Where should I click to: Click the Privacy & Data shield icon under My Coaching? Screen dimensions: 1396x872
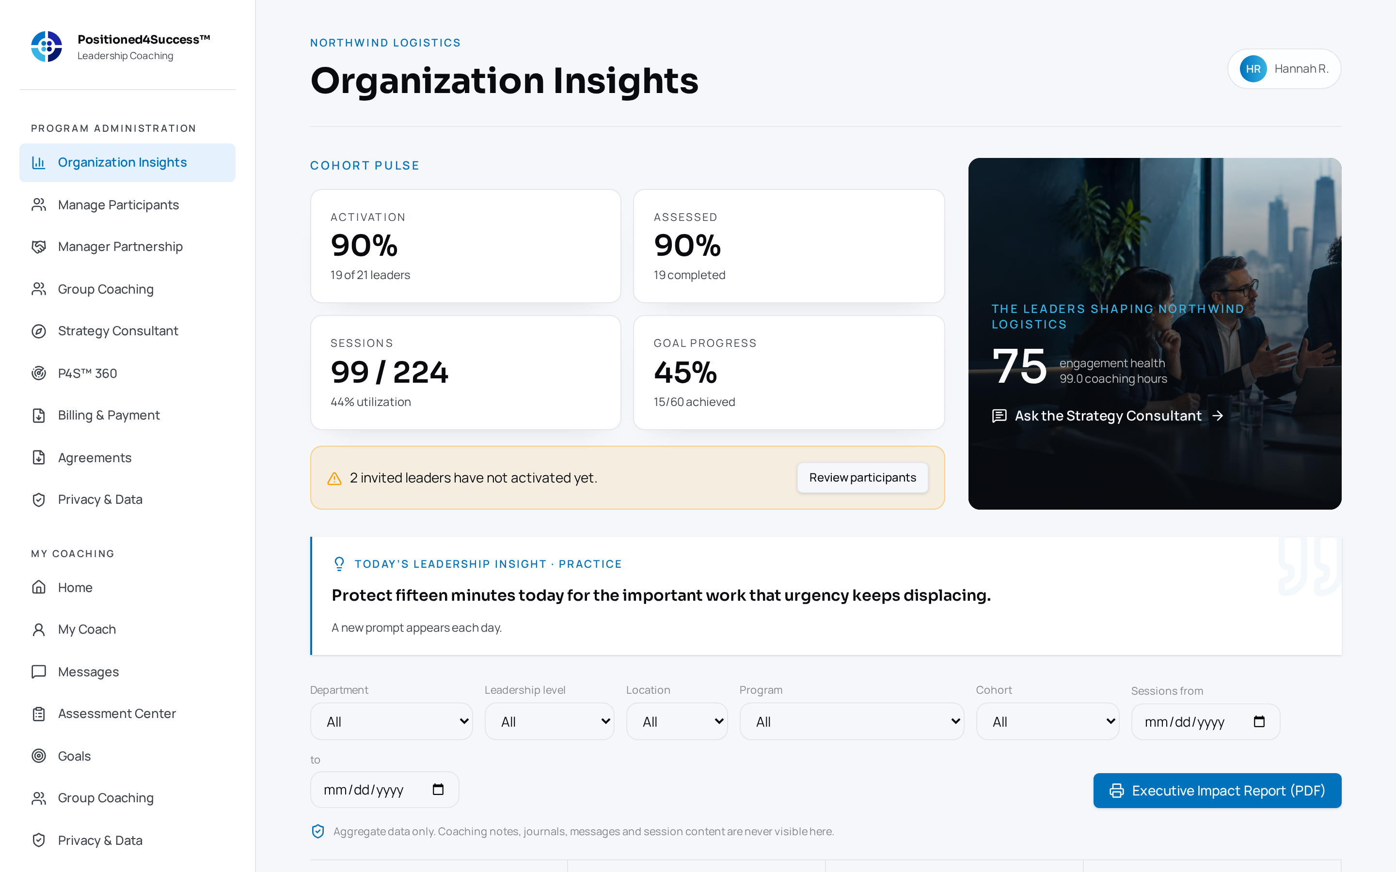(x=39, y=841)
